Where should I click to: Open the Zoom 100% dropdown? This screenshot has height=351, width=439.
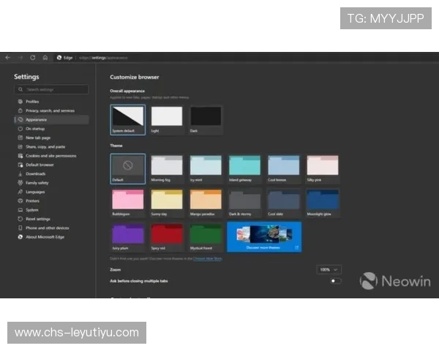[x=328, y=269]
